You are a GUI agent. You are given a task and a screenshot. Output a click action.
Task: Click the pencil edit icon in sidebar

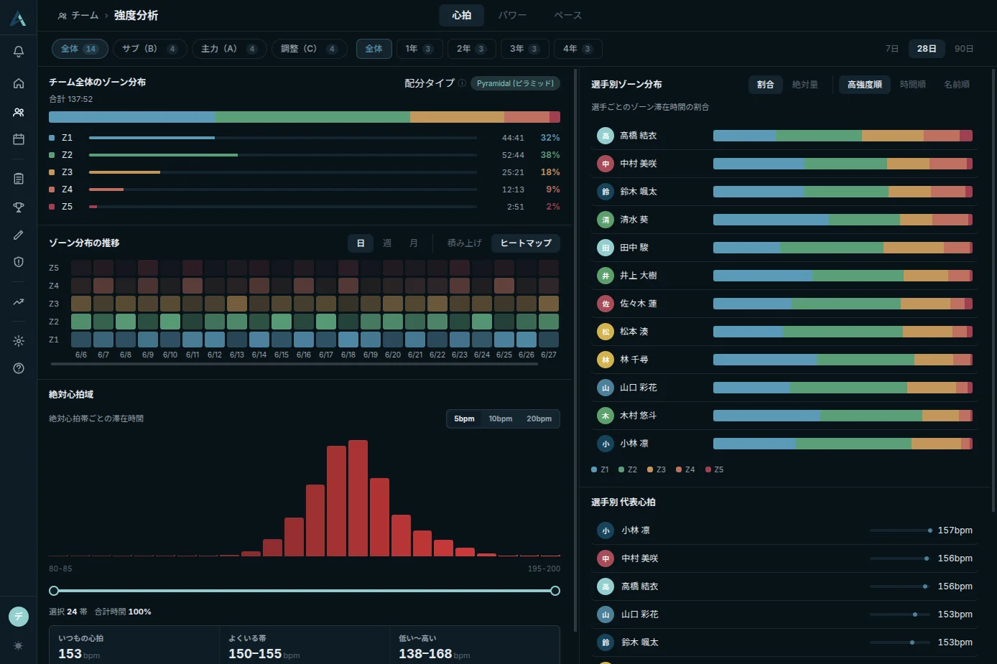[19, 235]
